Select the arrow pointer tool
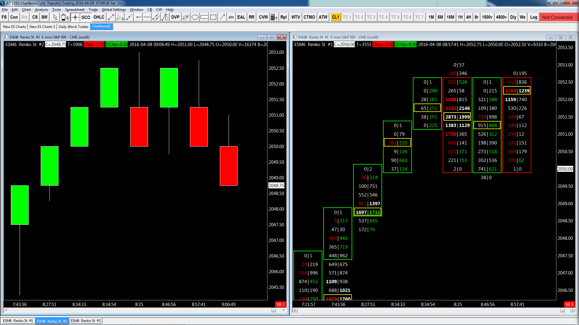Viewport: 579px width, 325px height. [x=55, y=17]
